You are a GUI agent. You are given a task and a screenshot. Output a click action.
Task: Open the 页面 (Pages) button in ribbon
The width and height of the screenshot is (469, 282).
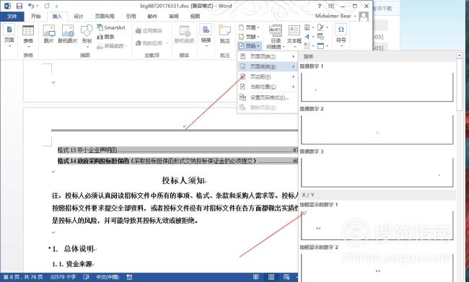coord(9,36)
